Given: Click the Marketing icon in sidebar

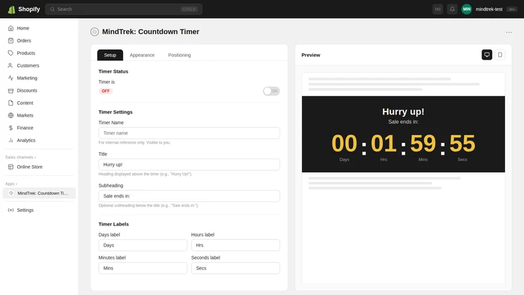Looking at the screenshot, I should pos(10,78).
